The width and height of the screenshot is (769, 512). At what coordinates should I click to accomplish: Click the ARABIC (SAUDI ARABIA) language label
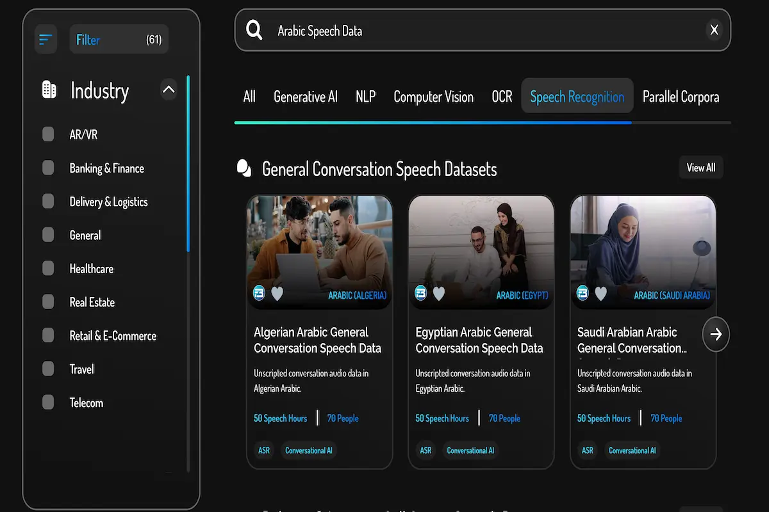click(672, 295)
